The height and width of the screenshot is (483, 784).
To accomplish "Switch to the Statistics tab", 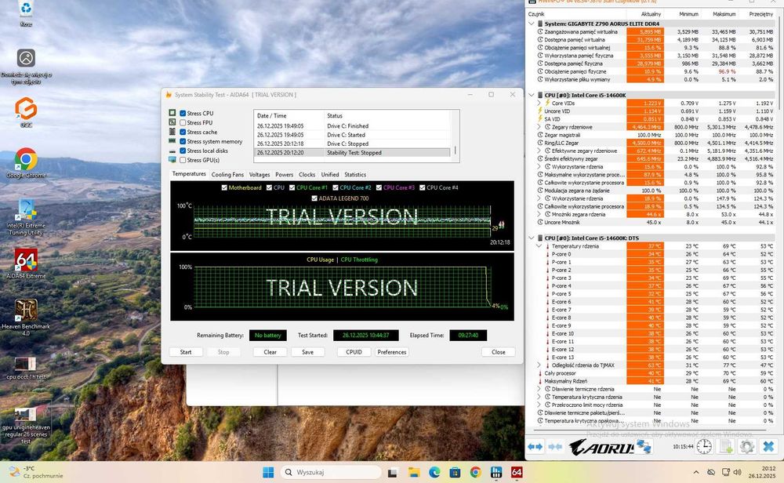I will point(355,175).
